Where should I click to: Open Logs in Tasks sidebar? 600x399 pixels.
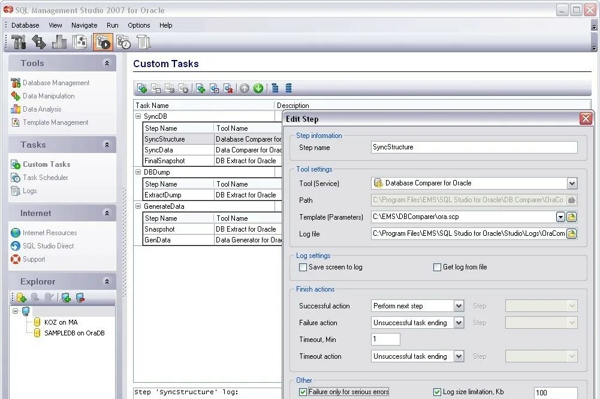(24, 191)
